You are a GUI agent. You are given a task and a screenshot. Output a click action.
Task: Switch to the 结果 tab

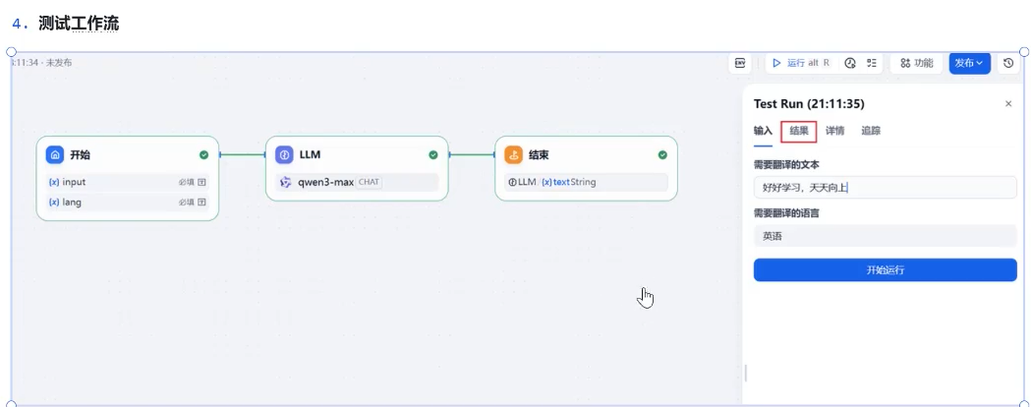[x=799, y=131]
